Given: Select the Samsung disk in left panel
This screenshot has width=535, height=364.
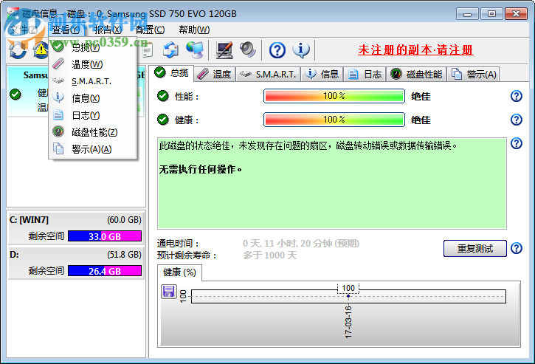Looking at the screenshot, I should point(77,92).
